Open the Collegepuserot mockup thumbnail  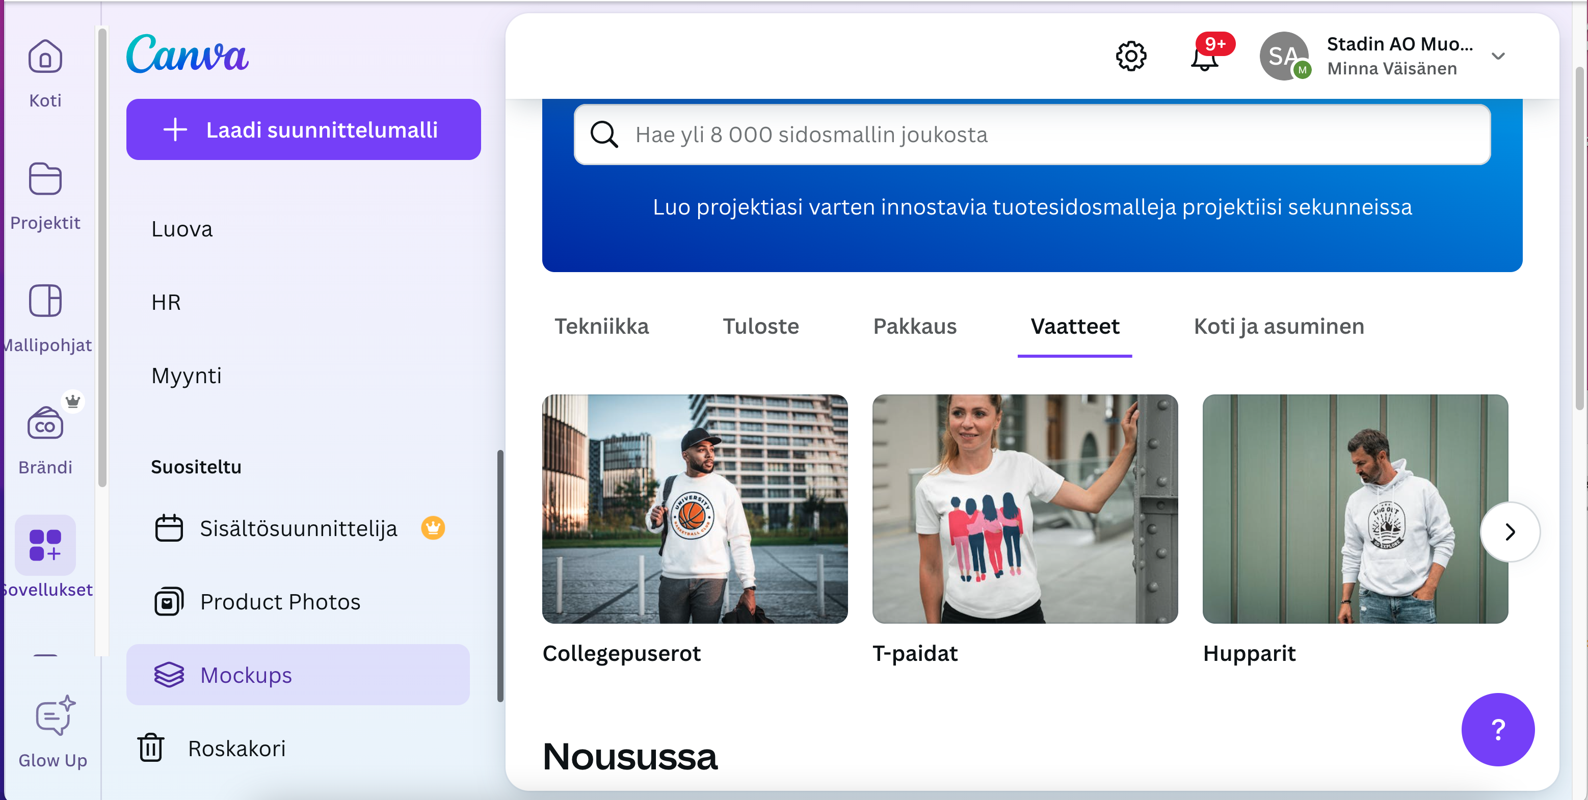point(695,509)
